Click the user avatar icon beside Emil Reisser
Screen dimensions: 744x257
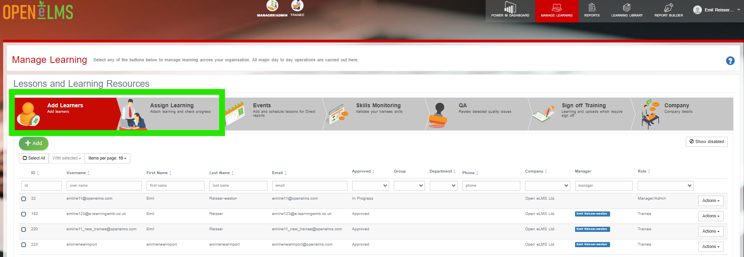[698, 10]
